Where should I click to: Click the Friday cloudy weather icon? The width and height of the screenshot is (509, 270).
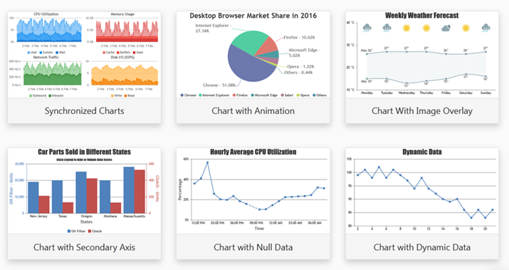click(x=446, y=28)
